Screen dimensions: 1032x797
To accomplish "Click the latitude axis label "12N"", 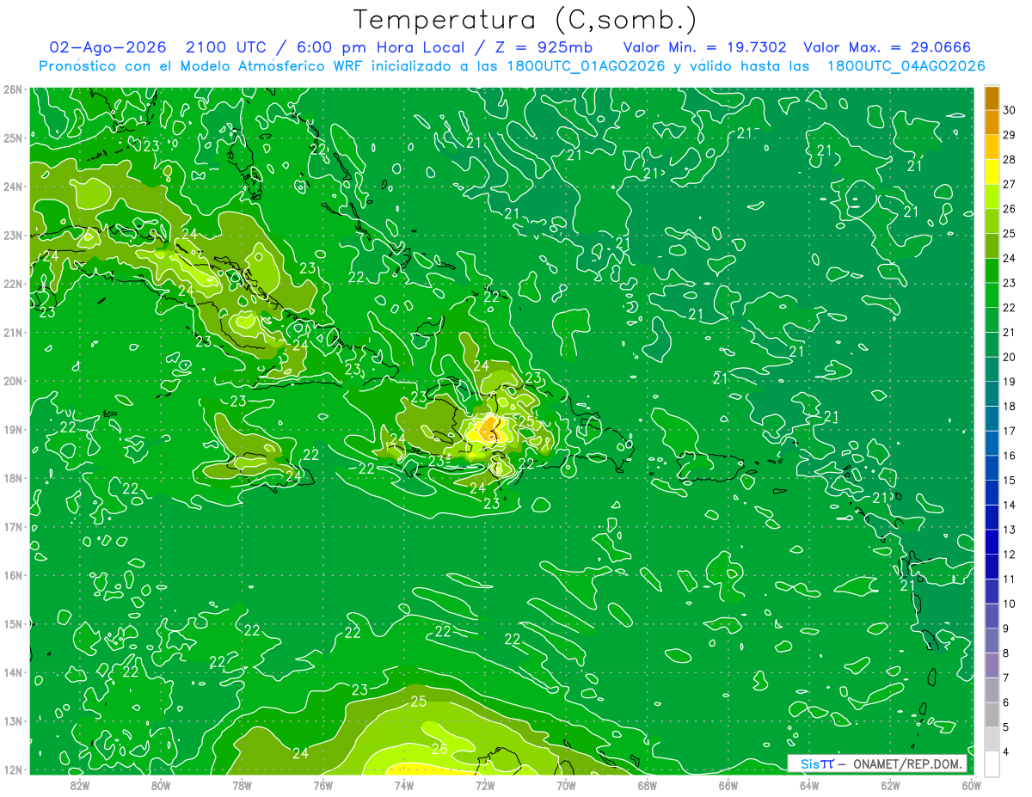I will coord(13,769).
